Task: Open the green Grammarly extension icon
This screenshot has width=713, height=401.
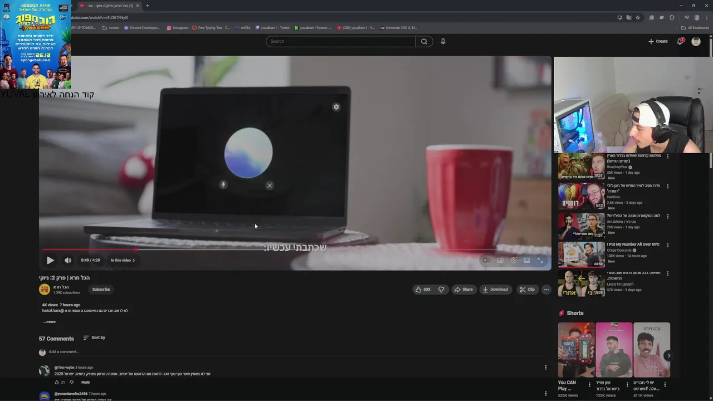Action: (x=652, y=17)
